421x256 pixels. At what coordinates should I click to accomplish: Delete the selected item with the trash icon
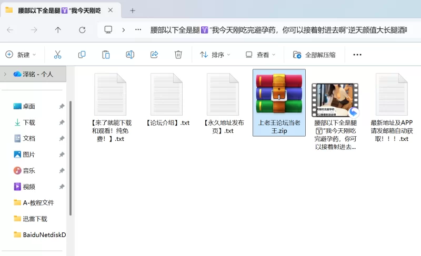coord(178,55)
